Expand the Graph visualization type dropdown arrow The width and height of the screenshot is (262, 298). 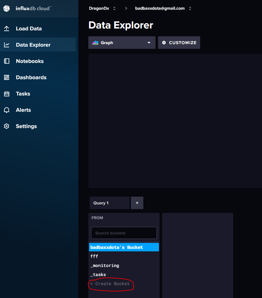(x=149, y=43)
